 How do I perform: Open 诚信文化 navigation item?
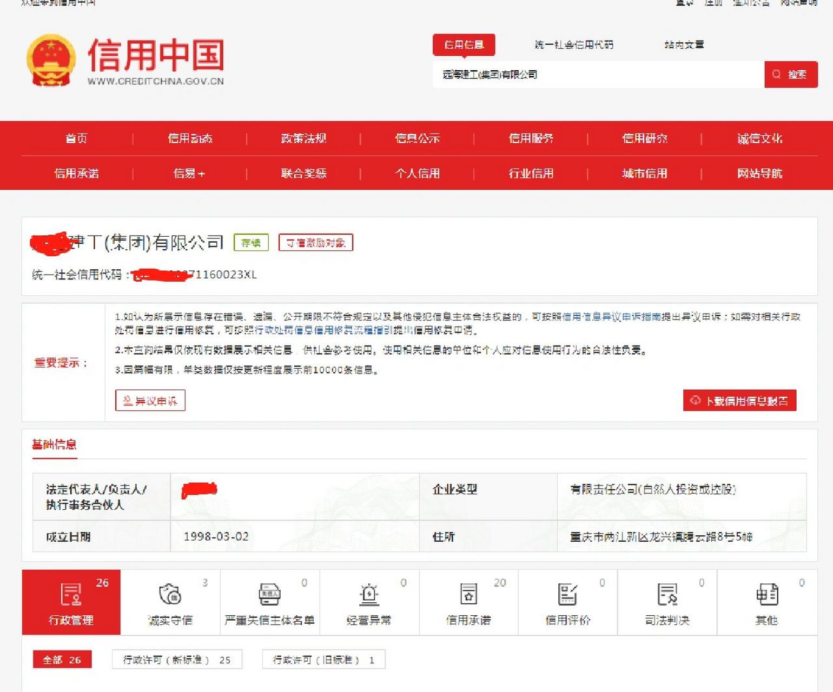point(759,138)
